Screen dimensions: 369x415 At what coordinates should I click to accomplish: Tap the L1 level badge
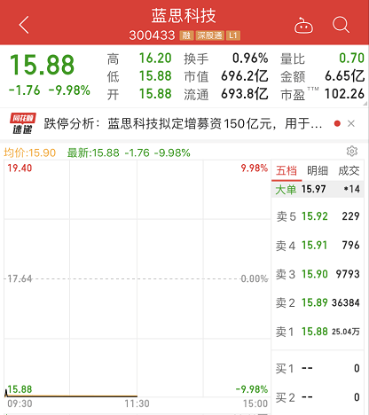233,35
